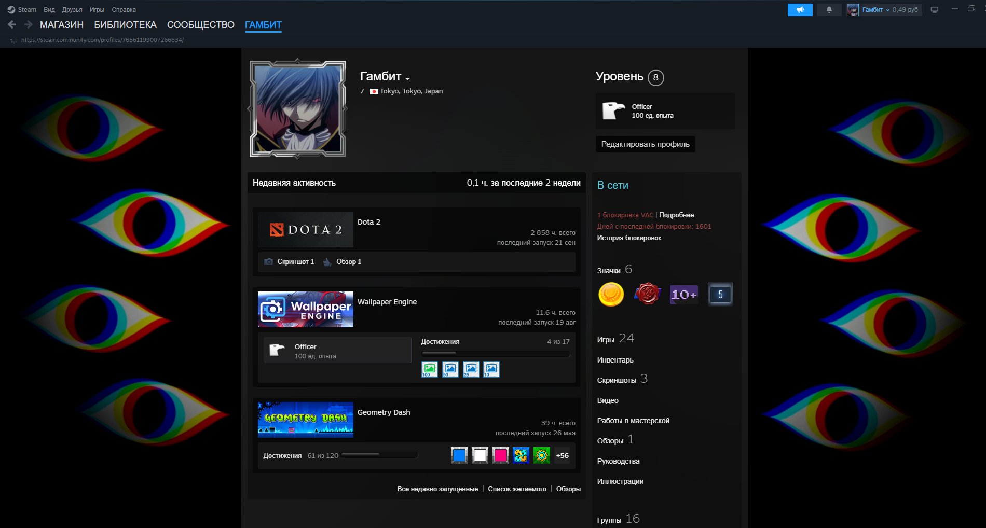Open the Список желаемого link
This screenshot has width=986, height=528.
(x=517, y=489)
